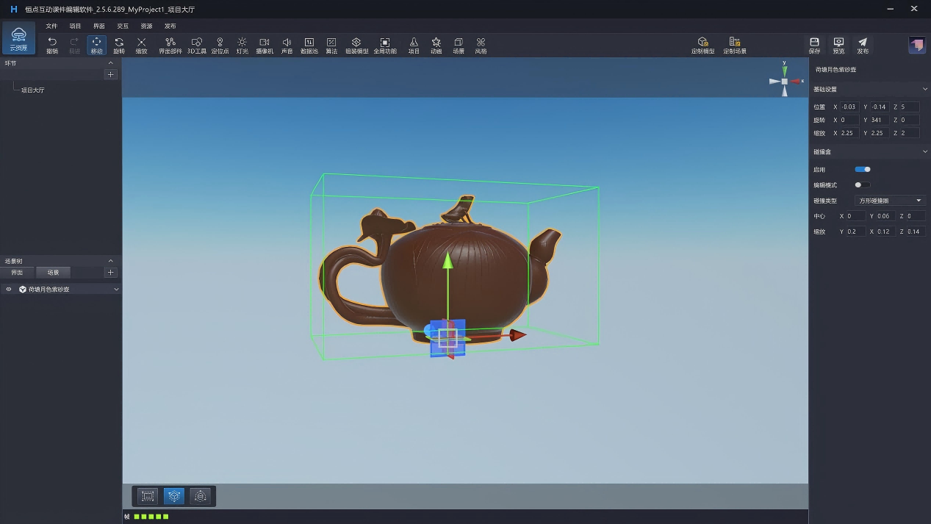This screenshot has width=931, height=524.
Task: Click the 预览 preview icon
Action: pos(838,45)
